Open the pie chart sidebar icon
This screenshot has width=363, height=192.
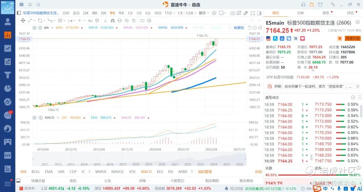point(8,88)
